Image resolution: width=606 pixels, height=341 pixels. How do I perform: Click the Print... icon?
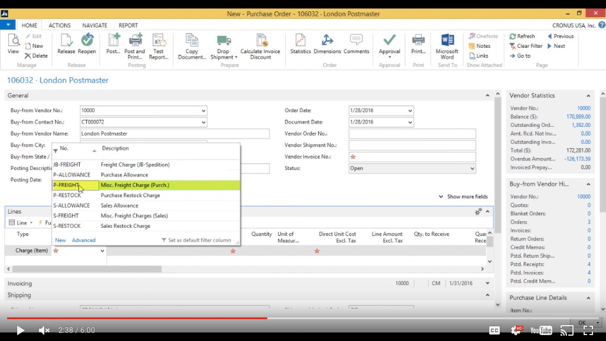click(x=418, y=44)
